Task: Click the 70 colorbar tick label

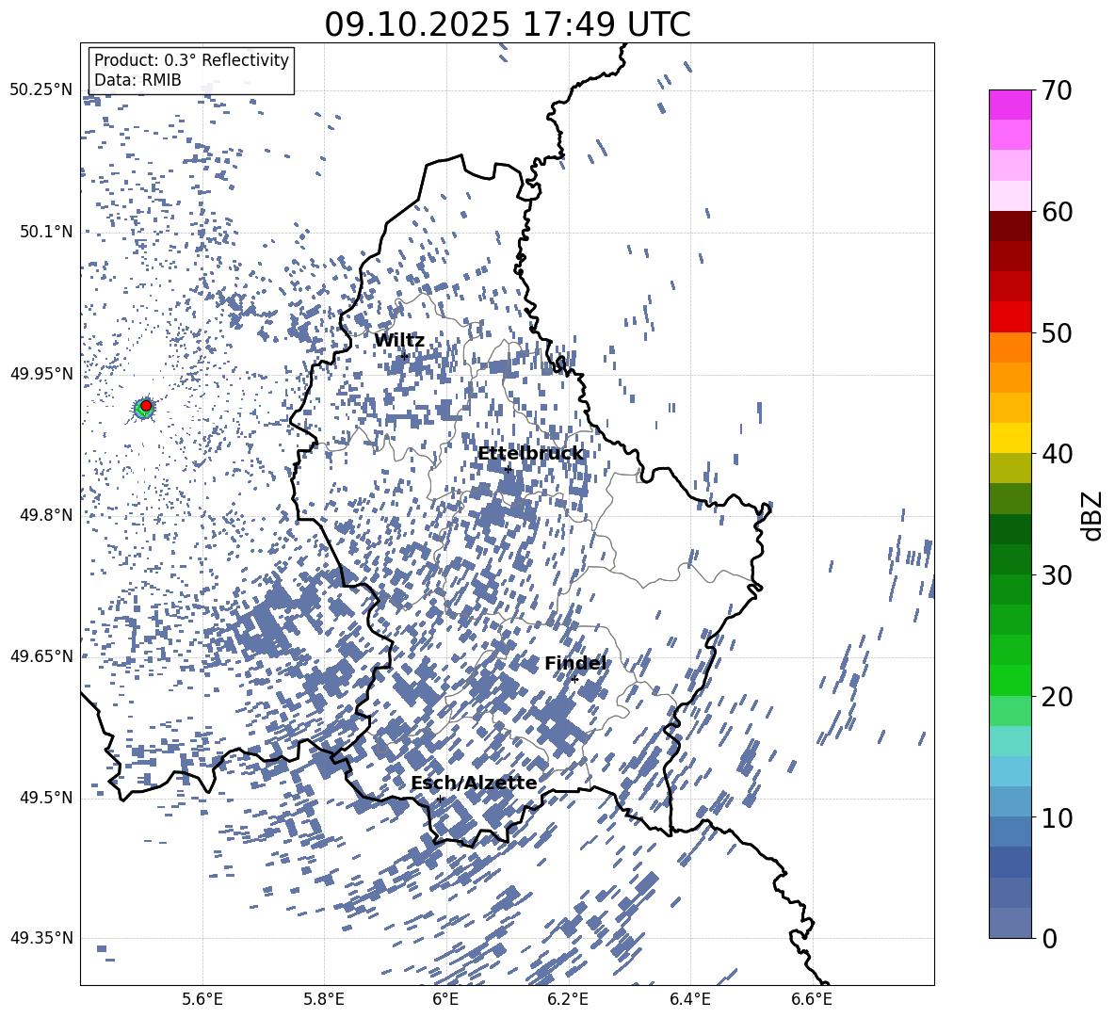Action: point(1058,90)
